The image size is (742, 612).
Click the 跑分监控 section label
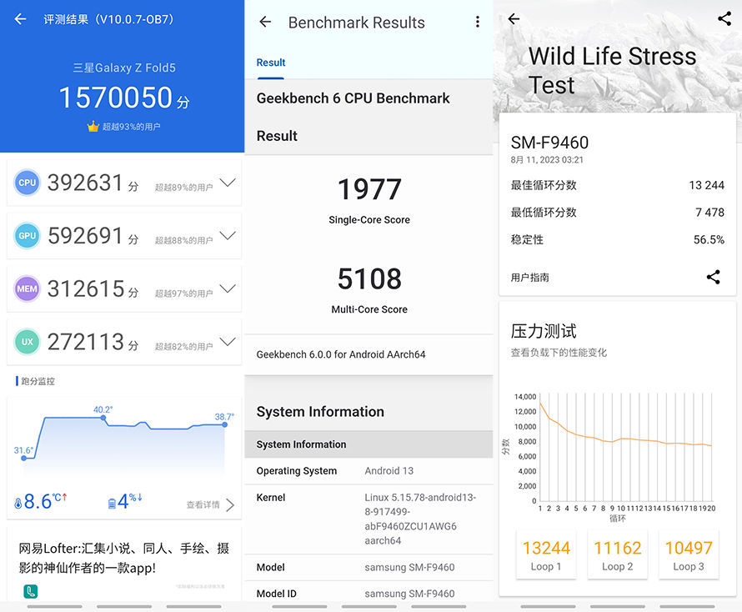coord(38,381)
